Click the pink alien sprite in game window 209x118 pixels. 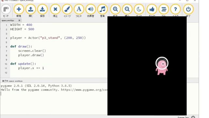[162, 66]
